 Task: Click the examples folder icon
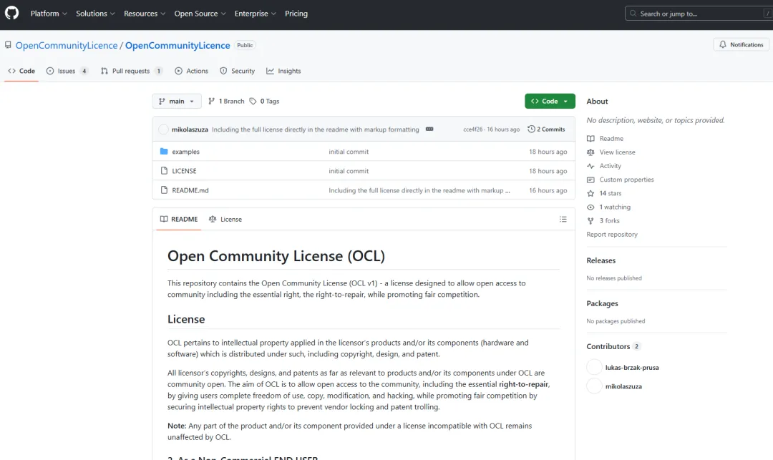pos(164,151)
